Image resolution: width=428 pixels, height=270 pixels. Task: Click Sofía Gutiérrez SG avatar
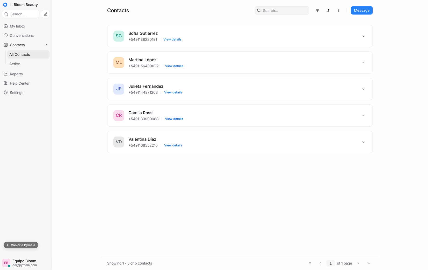pyautogui.click(x=119, y=36)
